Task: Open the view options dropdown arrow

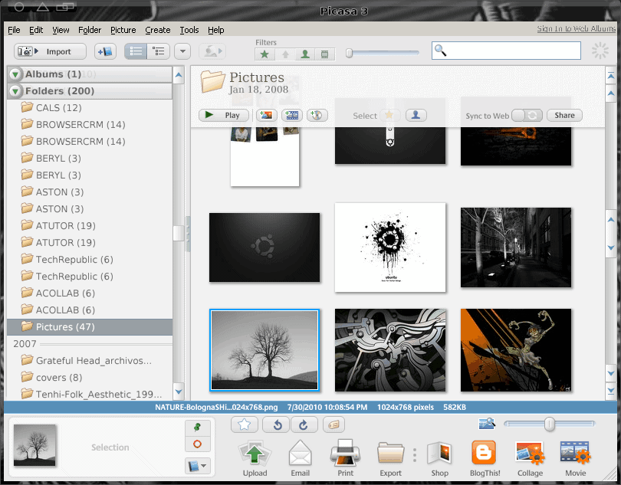Action: coord(182,51)
